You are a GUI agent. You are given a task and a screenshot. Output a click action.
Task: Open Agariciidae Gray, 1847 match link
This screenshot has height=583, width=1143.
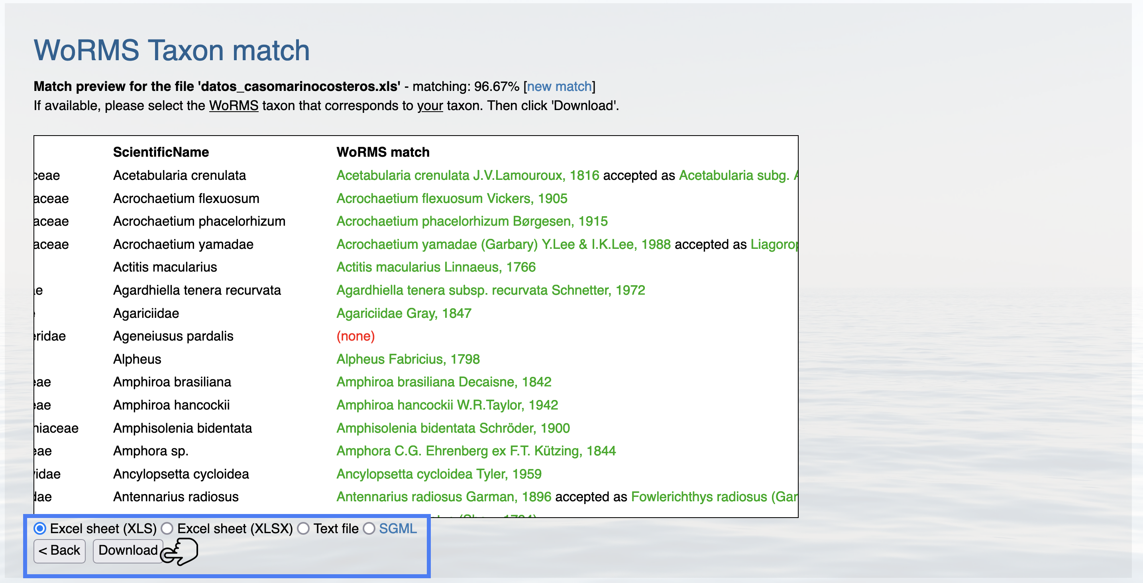click(x=404, y=313)
